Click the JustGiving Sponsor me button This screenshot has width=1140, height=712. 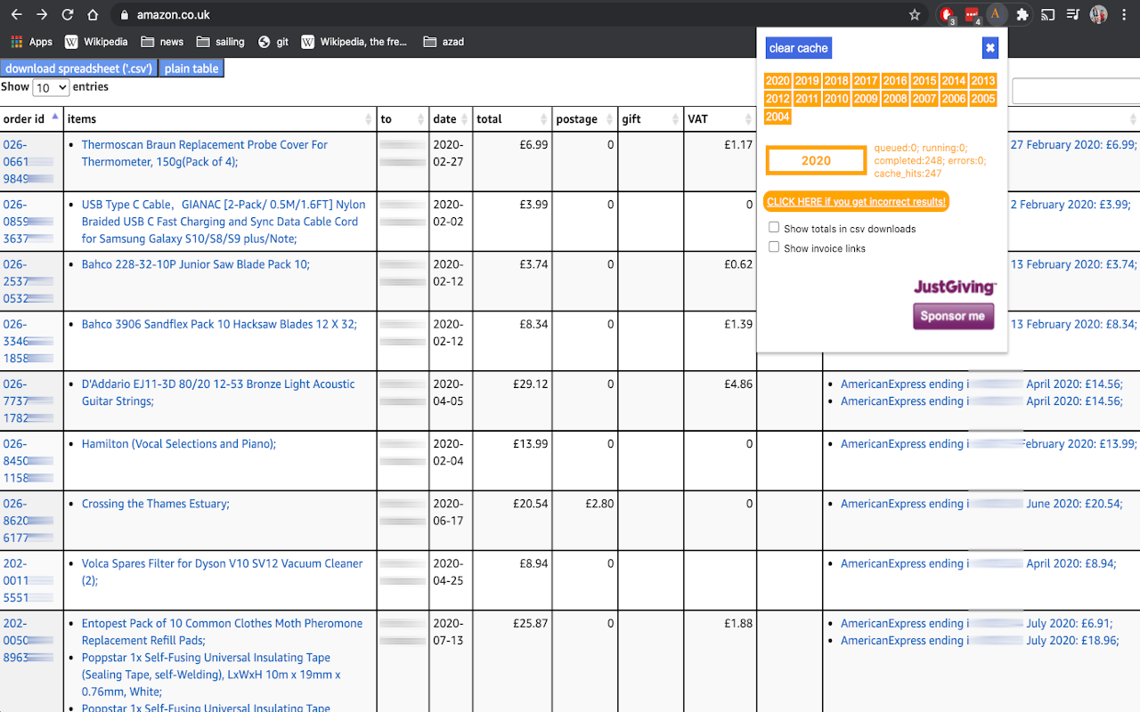953,316
